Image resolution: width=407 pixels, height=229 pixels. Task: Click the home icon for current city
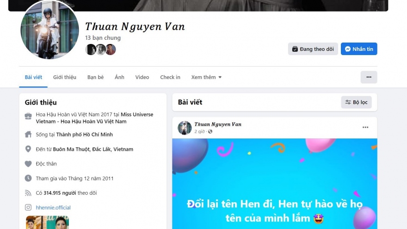(x=28, y=135)
